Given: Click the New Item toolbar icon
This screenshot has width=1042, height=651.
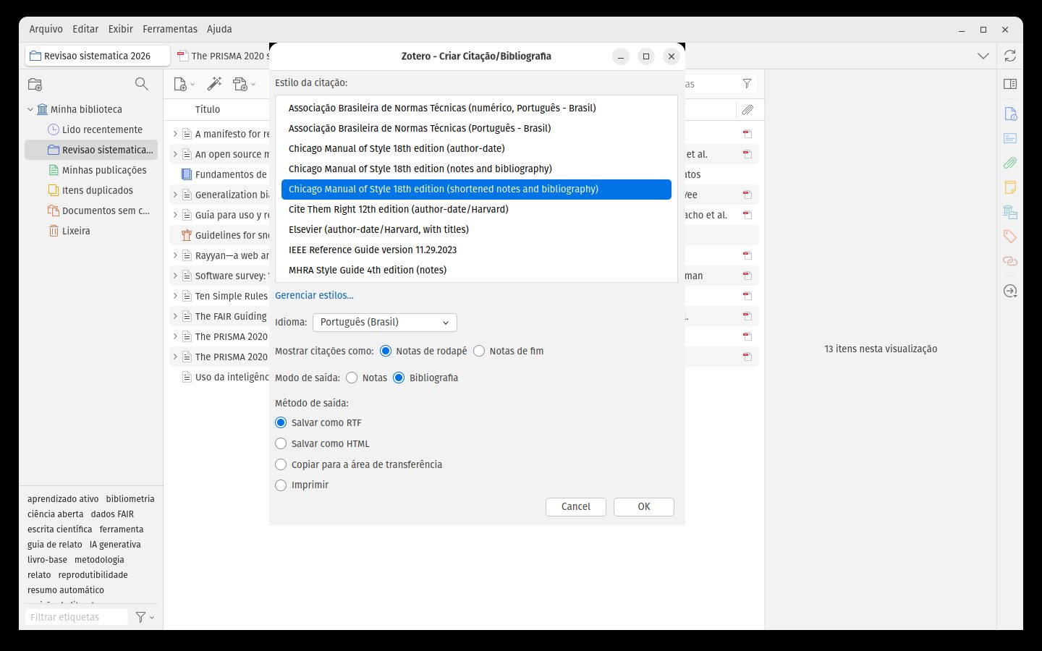Looking at the screenshot, I should tap(185, 84).
